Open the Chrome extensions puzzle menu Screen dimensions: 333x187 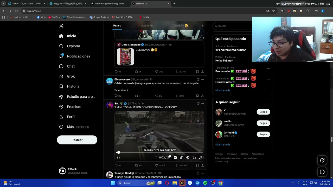pos(307,11)
